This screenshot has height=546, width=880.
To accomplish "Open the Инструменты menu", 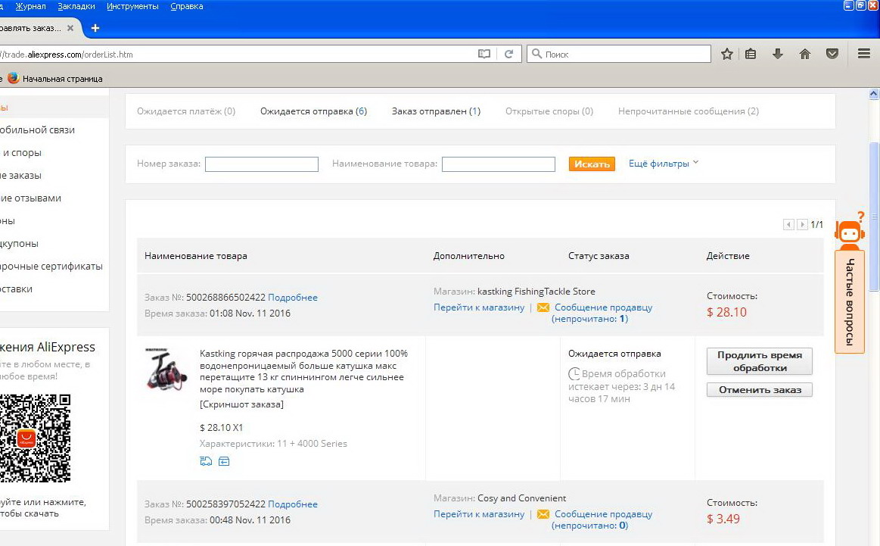I will click(132, 6).
